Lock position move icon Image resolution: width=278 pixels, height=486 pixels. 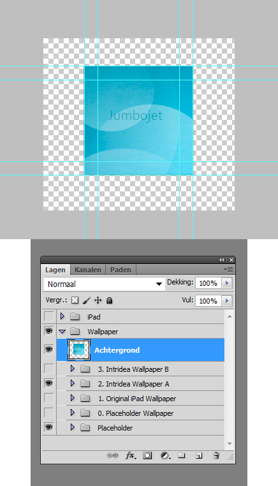click(x=98, y=300)
